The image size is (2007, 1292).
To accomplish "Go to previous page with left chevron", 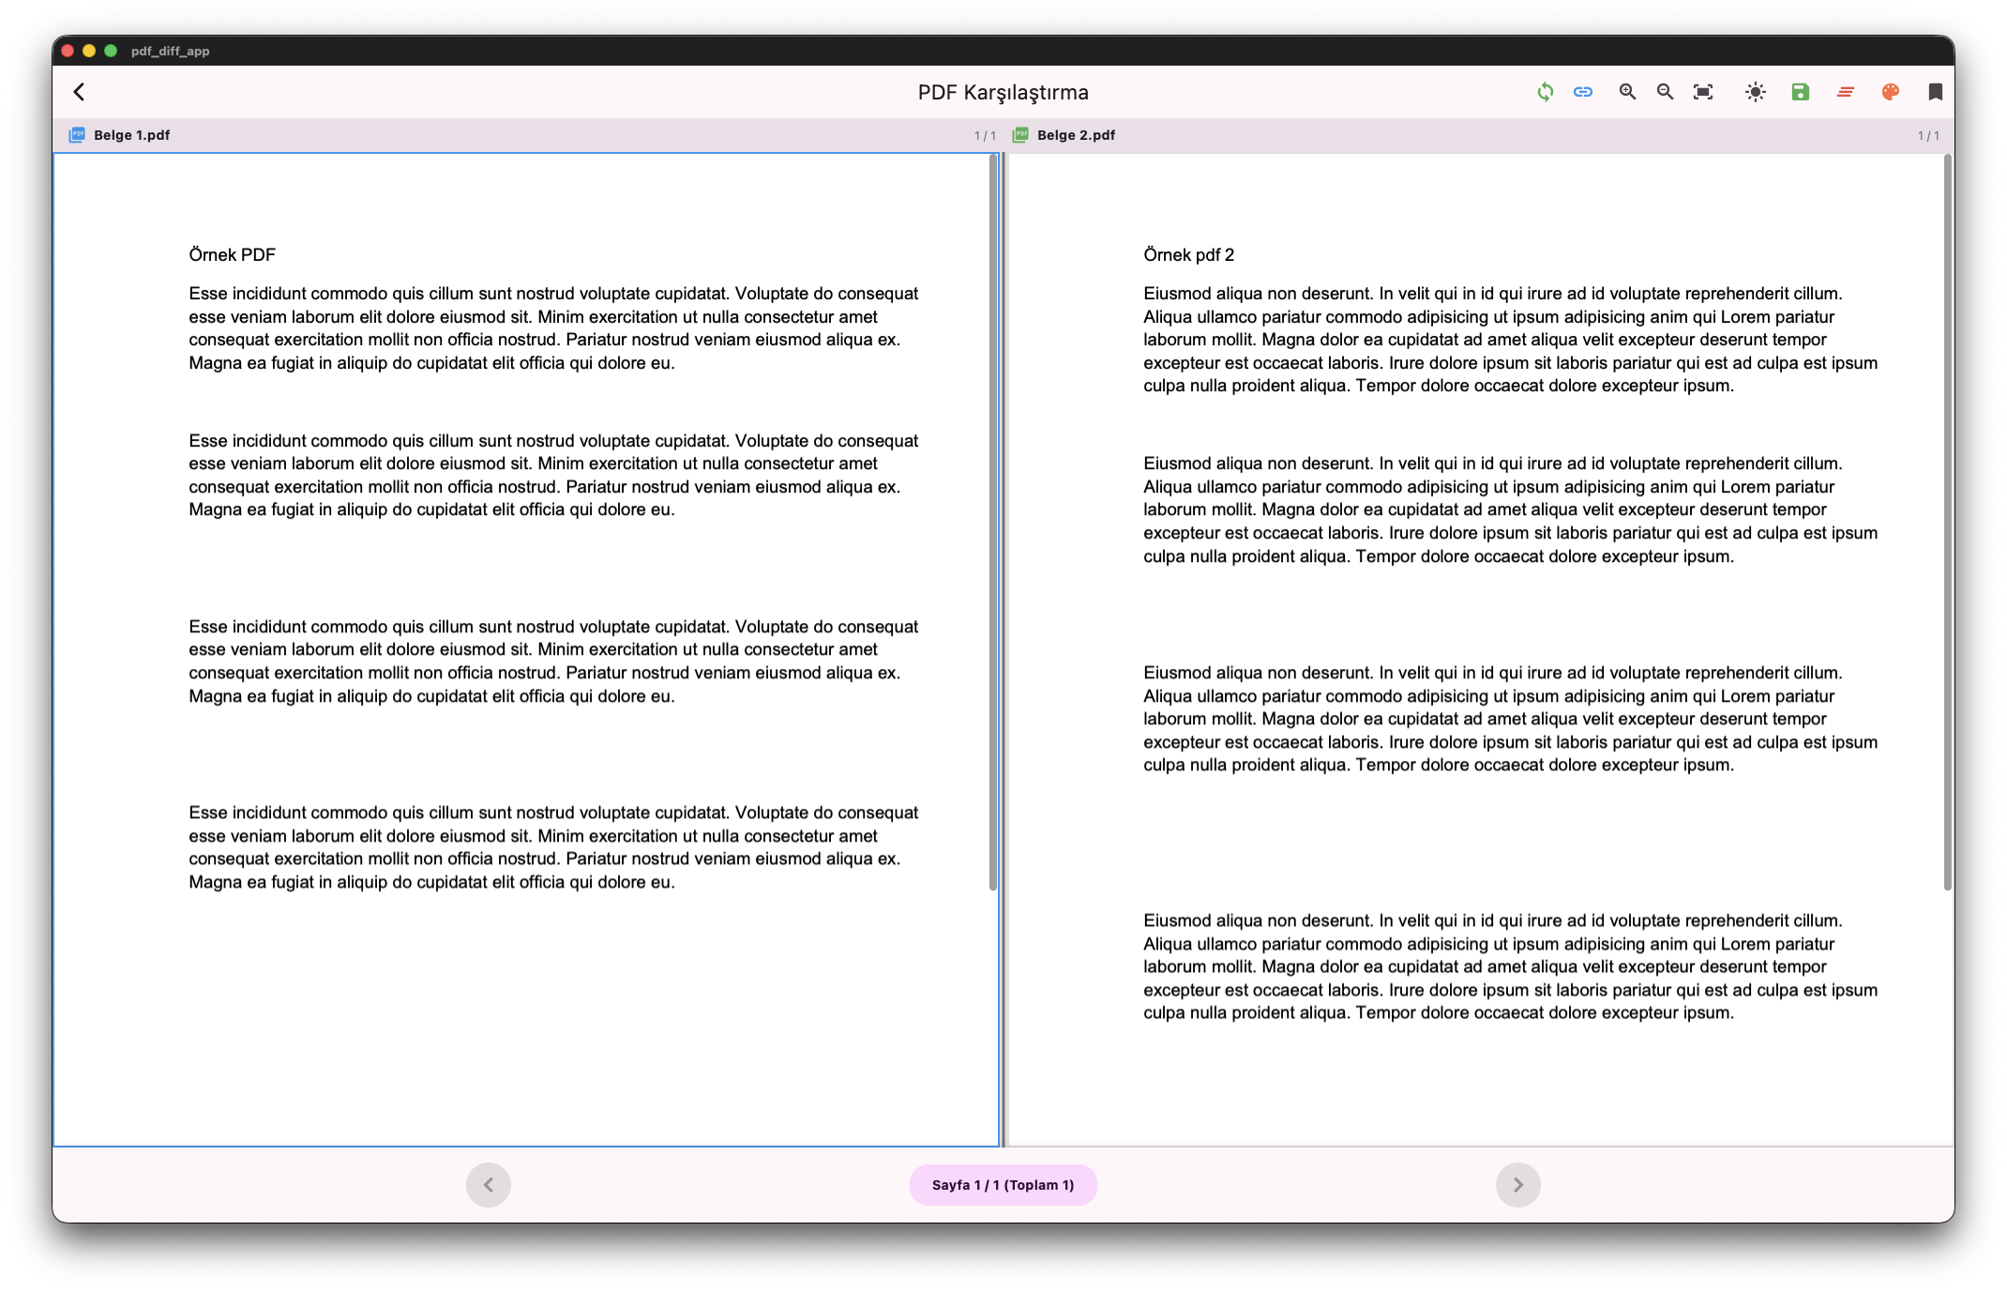I will pos(488,1185).
